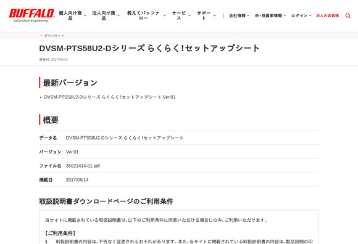Select ファイル名 row label

(50, 166)
